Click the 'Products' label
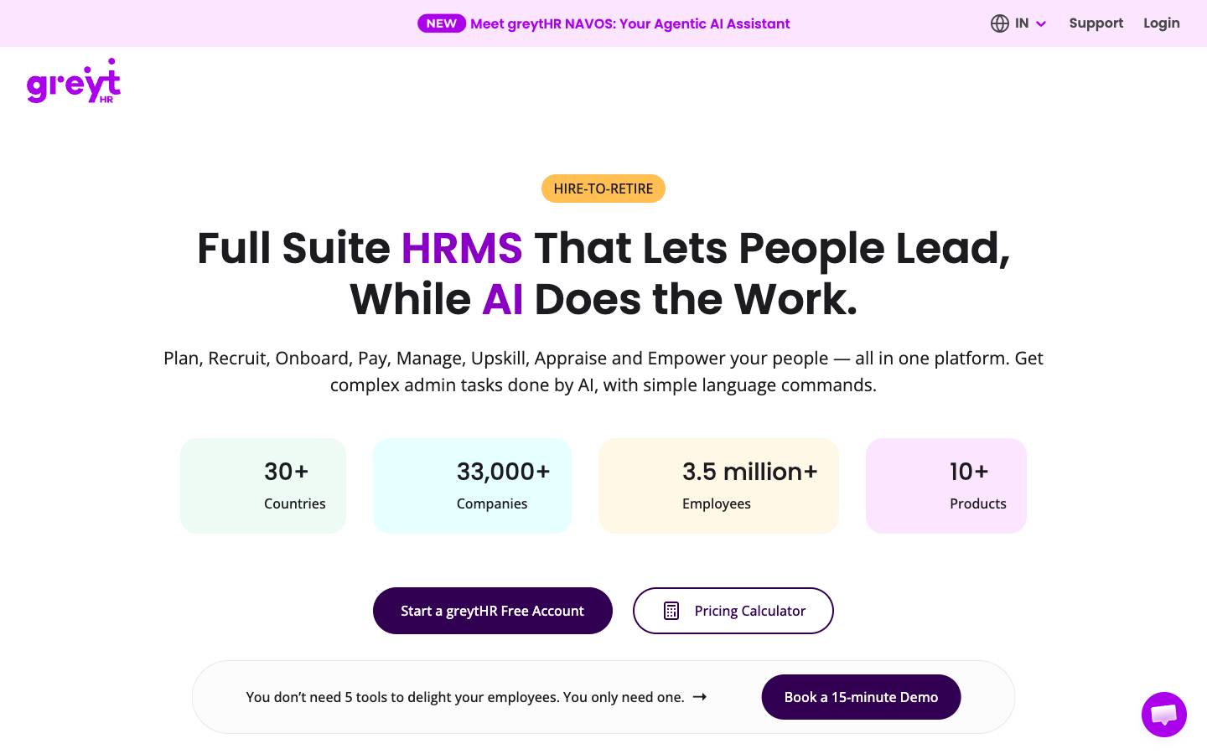Image resolution: width=1207 pixels, height=754 pixels. tap(978, 504)
